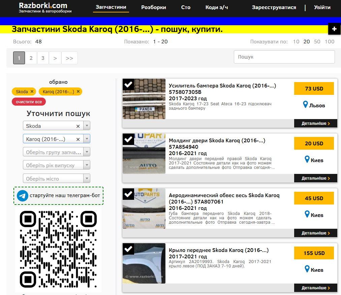Viewport: 341px width, 295px height.
Task: Click the 155 USD price button
Action: [x=314, y=253]
